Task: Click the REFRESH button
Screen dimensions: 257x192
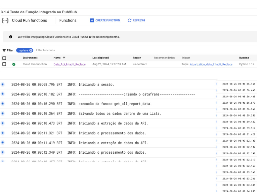Action: 136,20
